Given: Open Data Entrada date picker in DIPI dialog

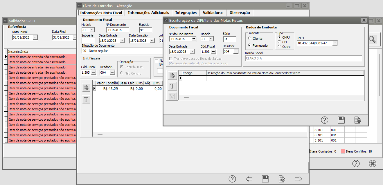Looking at the screenshot, I should (192, 52).
